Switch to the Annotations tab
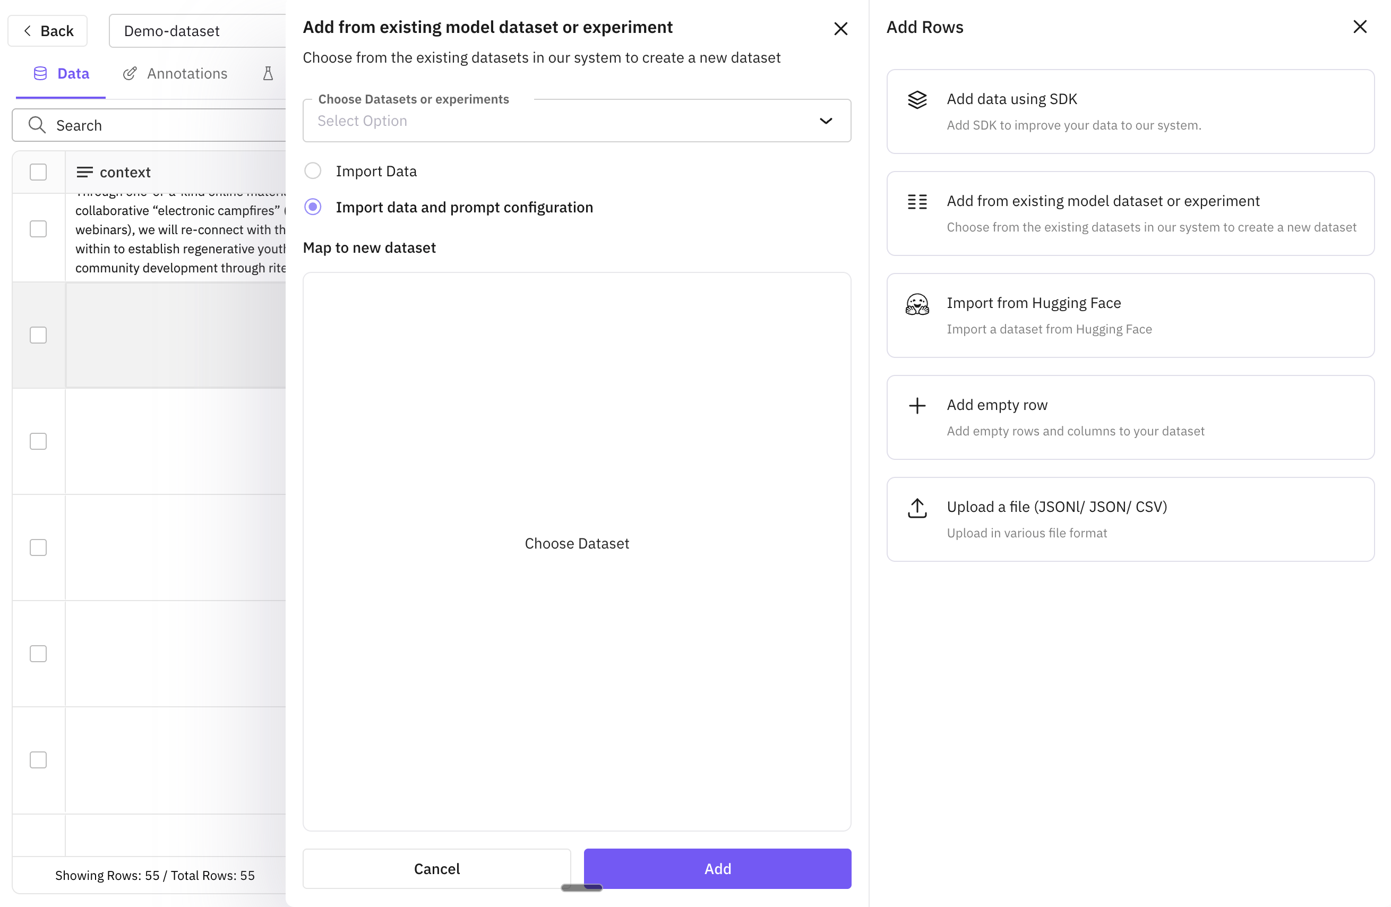Image resolution: width=1391 pixels, height=907 pixels. 186,73
